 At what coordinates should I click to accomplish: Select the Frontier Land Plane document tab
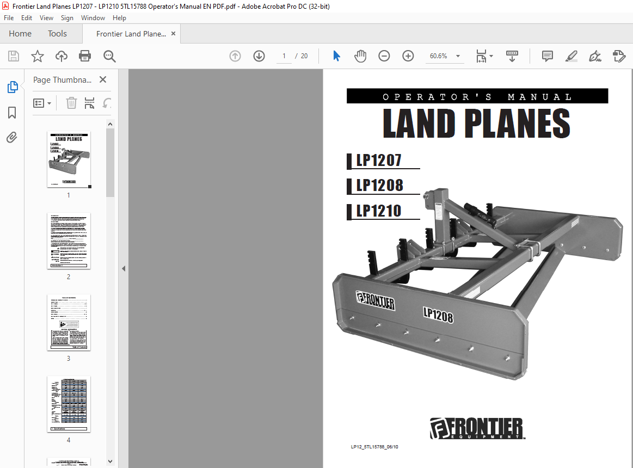click(x=131, y=34)
